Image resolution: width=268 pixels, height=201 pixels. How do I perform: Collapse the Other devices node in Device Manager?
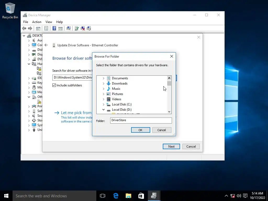pos(29,97)
